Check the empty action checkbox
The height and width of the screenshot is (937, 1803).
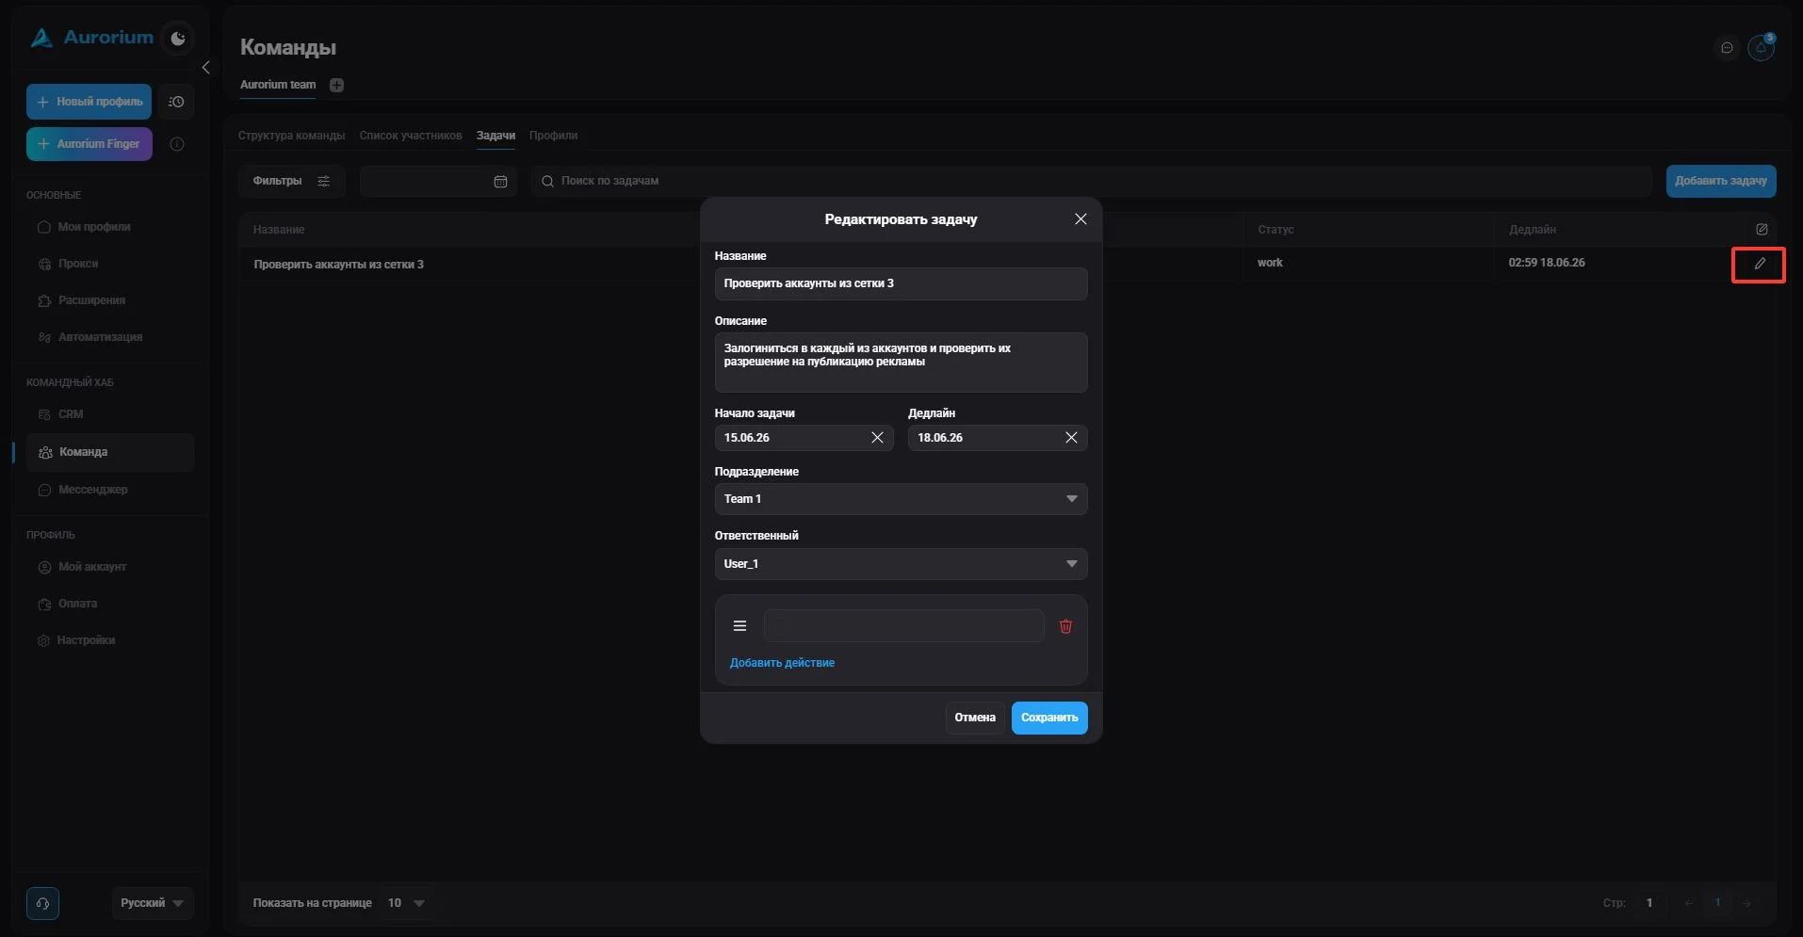pyautogui.click(x=780, y=626)
